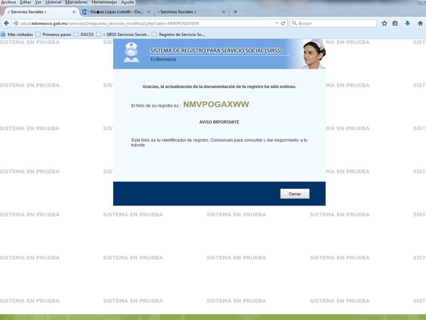The image size is (426, 320).
Task: Open the Historial menu
Action: pos(53,2)
